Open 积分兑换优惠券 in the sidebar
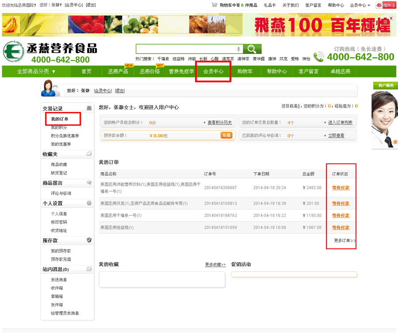The image size is (398, 336). coord(65,136)
